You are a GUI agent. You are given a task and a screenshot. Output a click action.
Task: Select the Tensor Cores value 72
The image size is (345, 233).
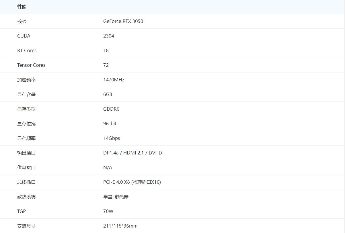tap(106, 65)
